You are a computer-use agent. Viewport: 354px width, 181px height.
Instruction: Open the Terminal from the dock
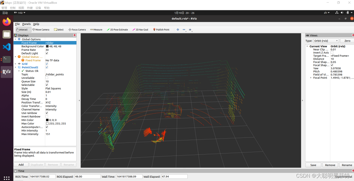pos(7,59)
